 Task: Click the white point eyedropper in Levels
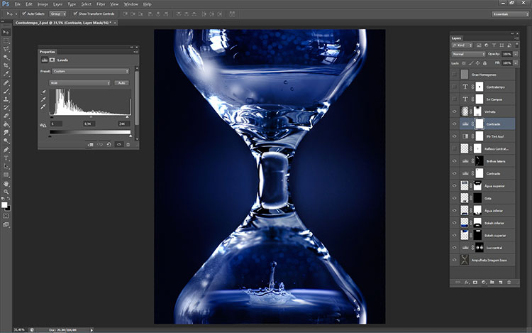click(43, 107)
